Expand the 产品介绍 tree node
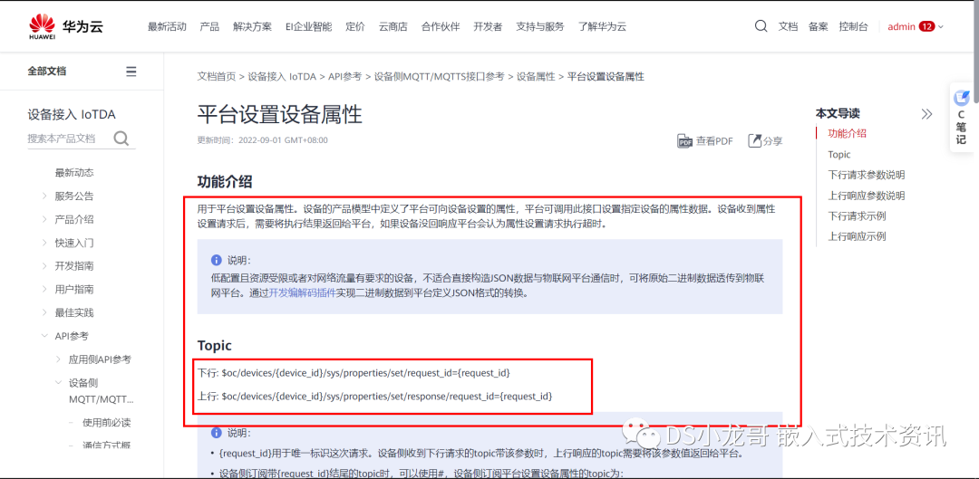The height and width of the screenshot is (479, 979). coord(44,219)
